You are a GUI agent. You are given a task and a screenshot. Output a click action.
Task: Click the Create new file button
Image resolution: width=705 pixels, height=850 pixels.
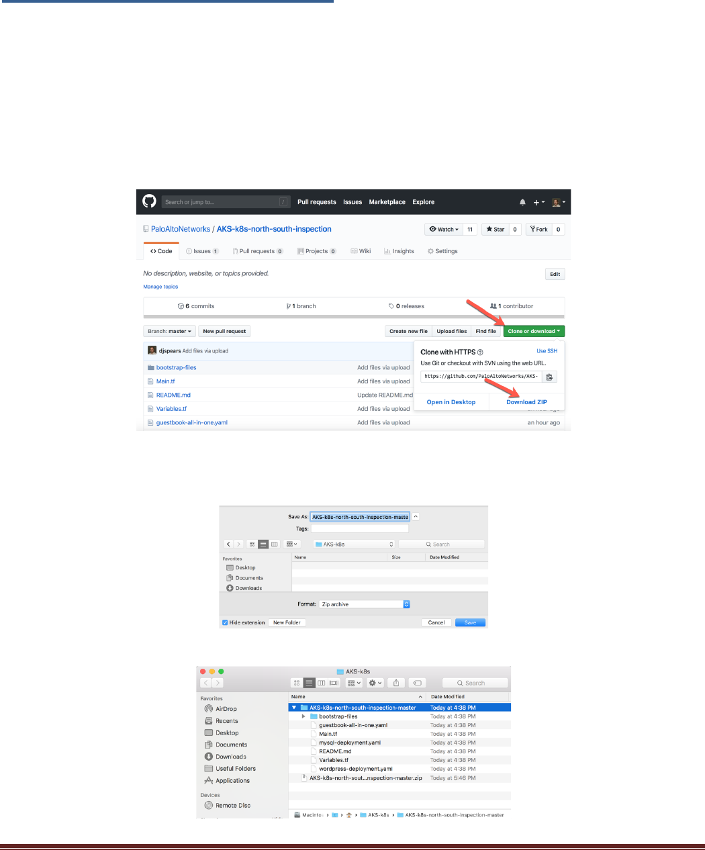click(408, 331)
